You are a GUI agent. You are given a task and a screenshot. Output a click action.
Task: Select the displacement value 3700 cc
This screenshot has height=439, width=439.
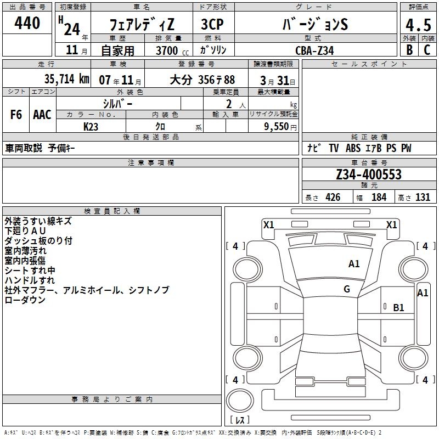pos(172,50)
